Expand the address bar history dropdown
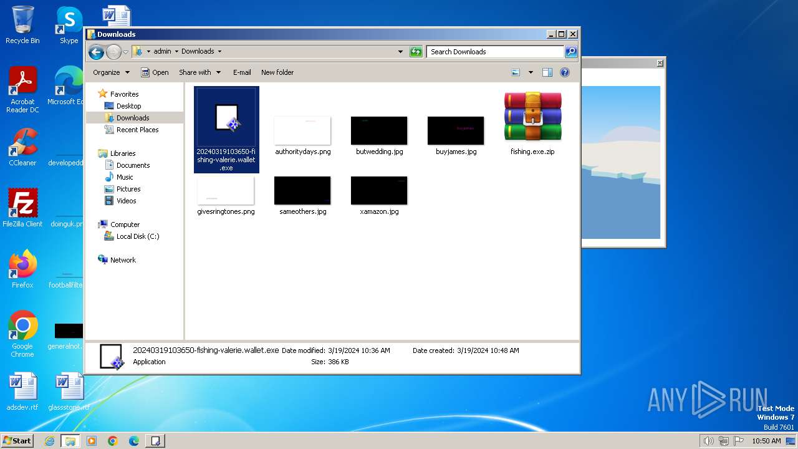 pos(400,52)
